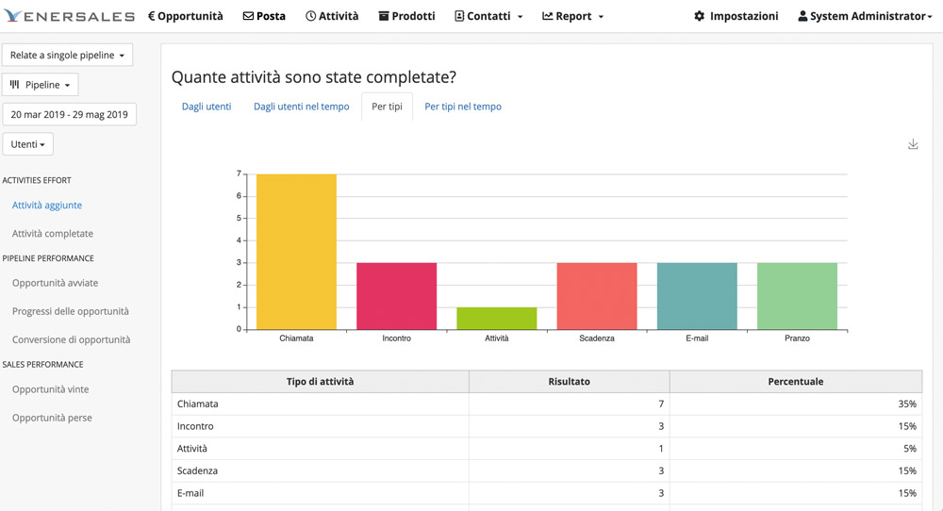Expand the Utenti filter dropdown
This screenshot has width=943, height=511.
(27, 144)
